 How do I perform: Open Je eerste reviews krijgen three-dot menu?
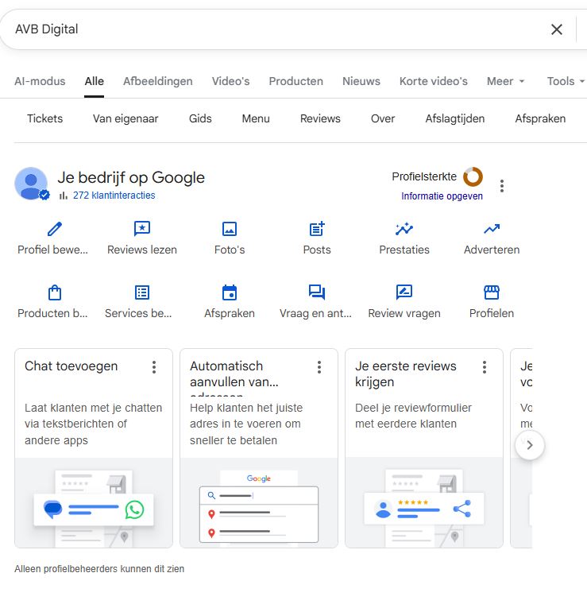485,367
